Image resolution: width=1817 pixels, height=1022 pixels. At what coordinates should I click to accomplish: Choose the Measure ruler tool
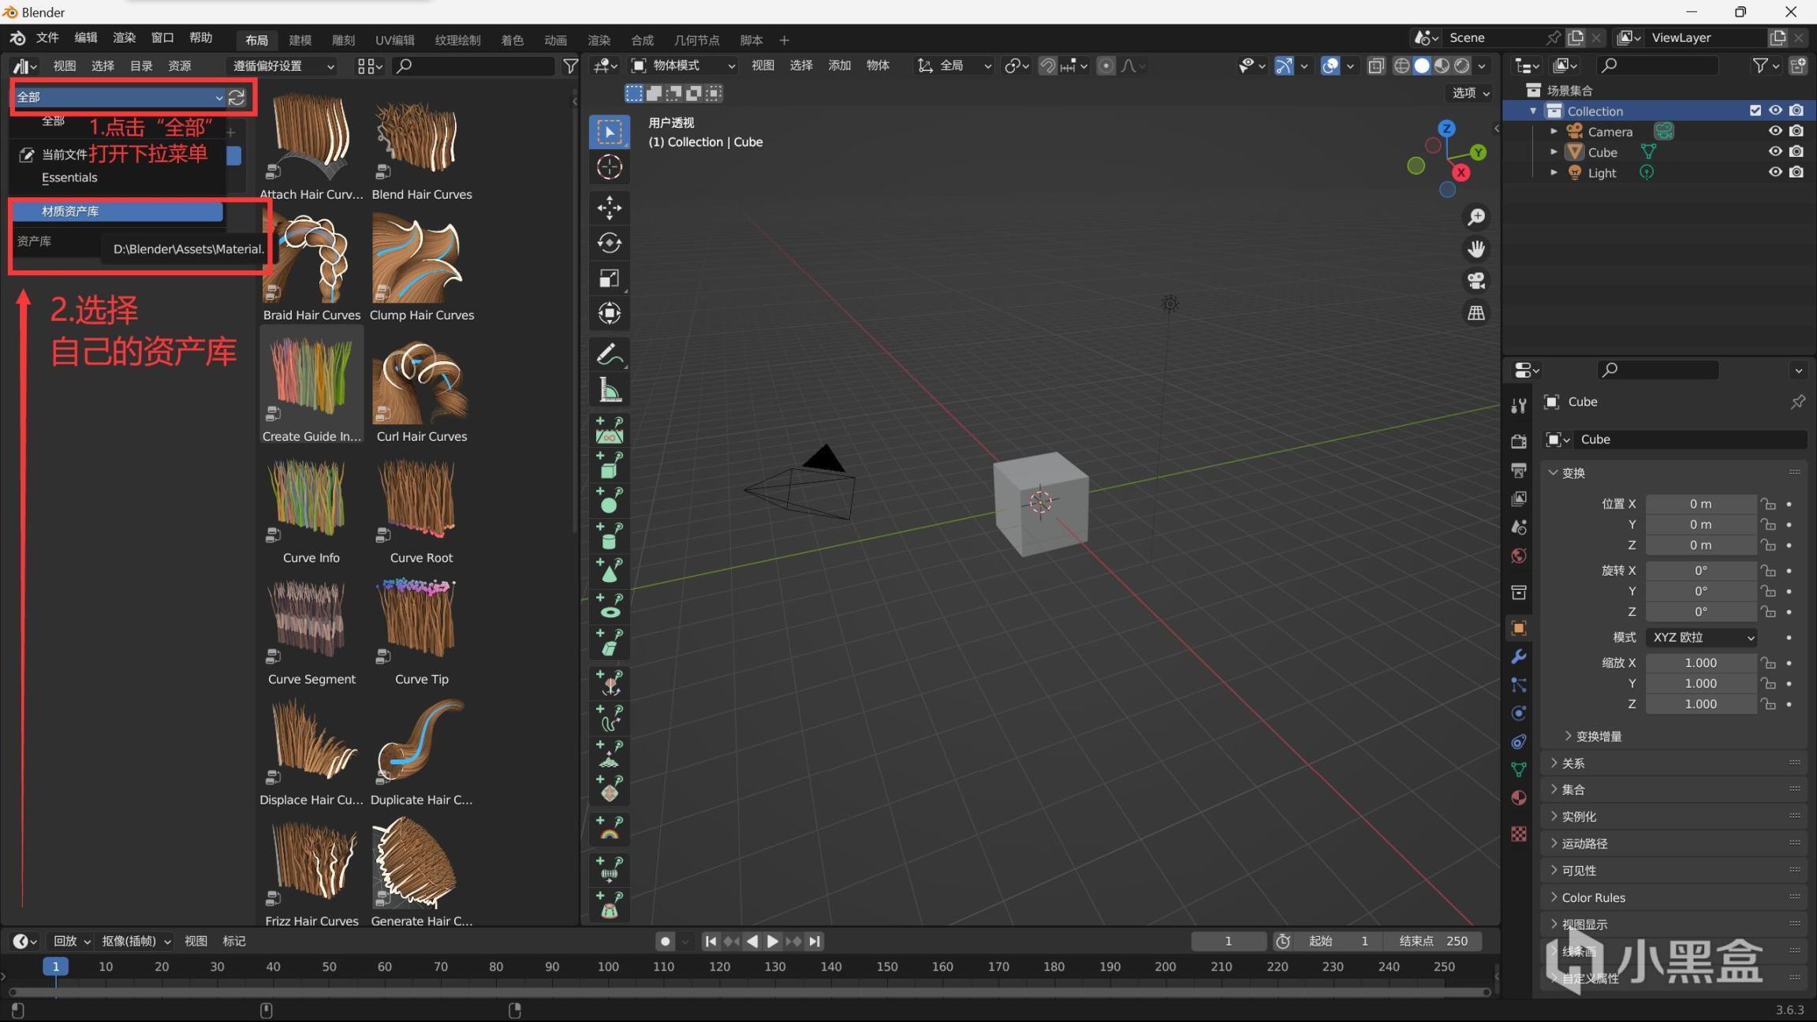(x=609, y=390)
